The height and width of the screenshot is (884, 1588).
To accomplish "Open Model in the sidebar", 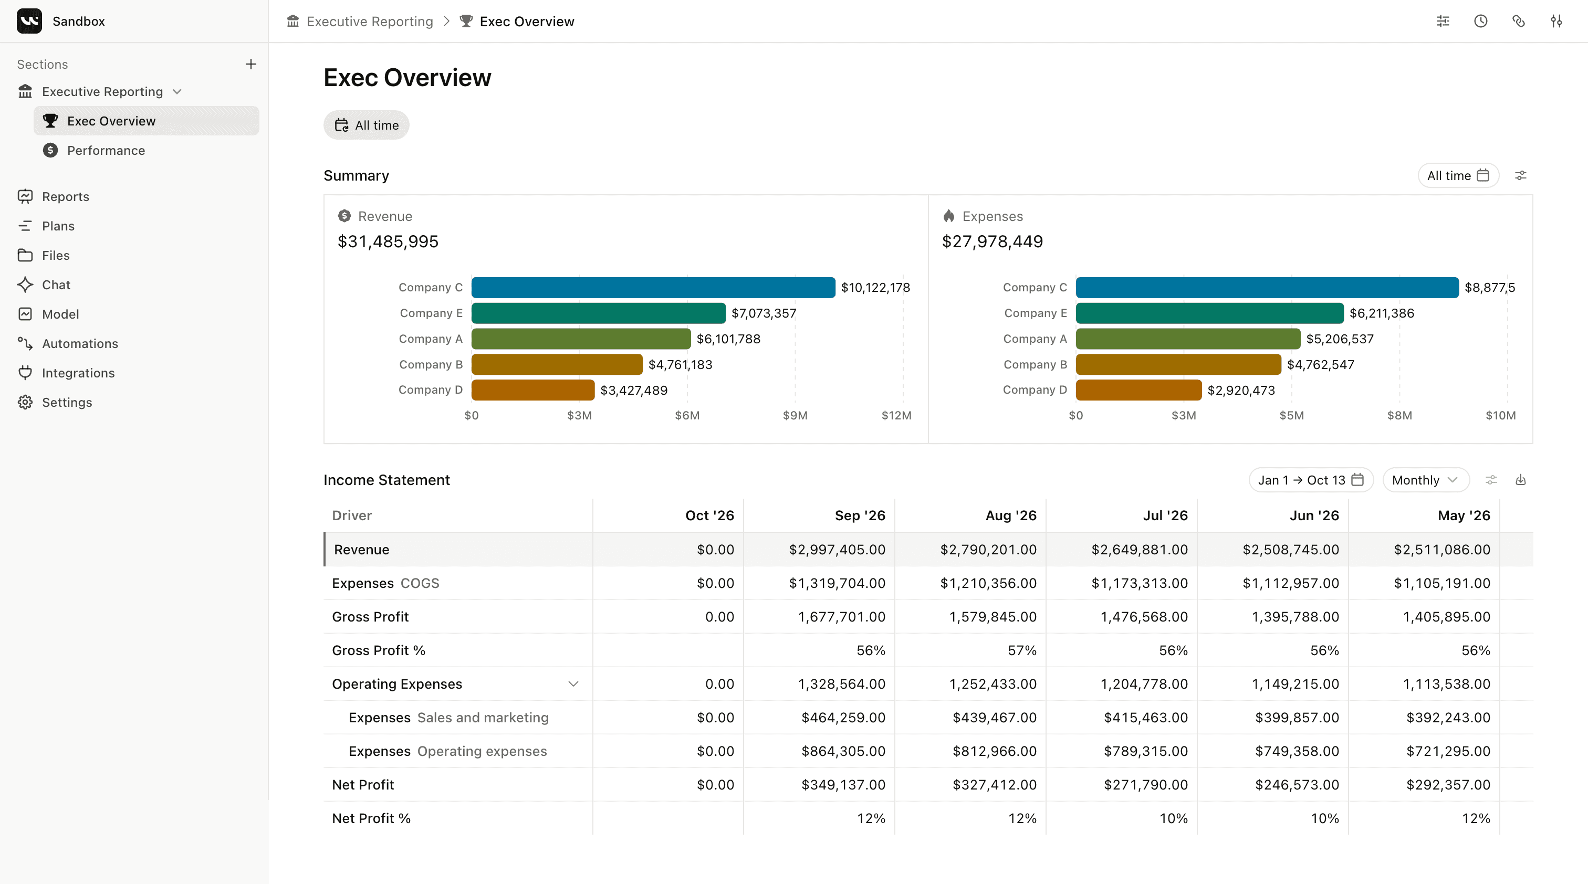I will (x=60, y=314).
